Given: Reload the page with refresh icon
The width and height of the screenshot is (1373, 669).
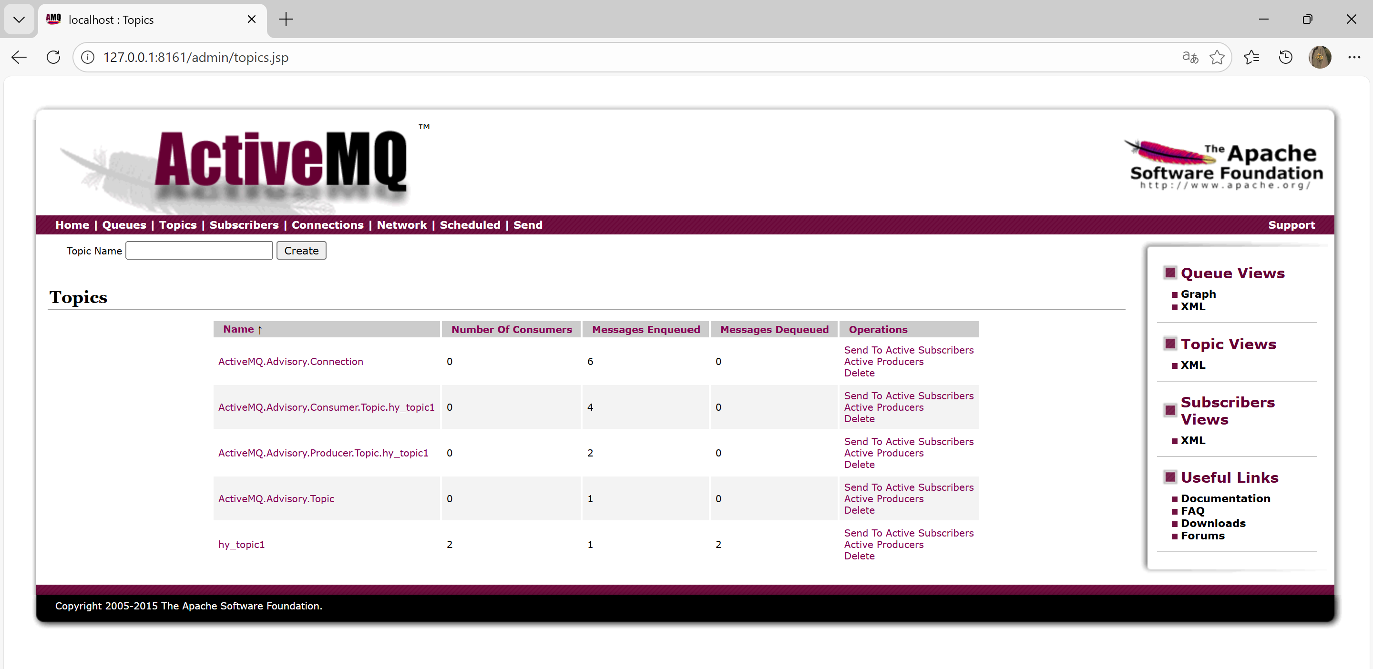Looking at the screenshot, I should [53, 57].
